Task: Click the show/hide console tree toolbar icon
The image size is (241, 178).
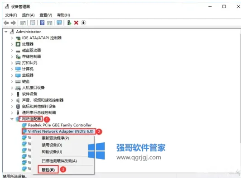Action: coord(23,23)
